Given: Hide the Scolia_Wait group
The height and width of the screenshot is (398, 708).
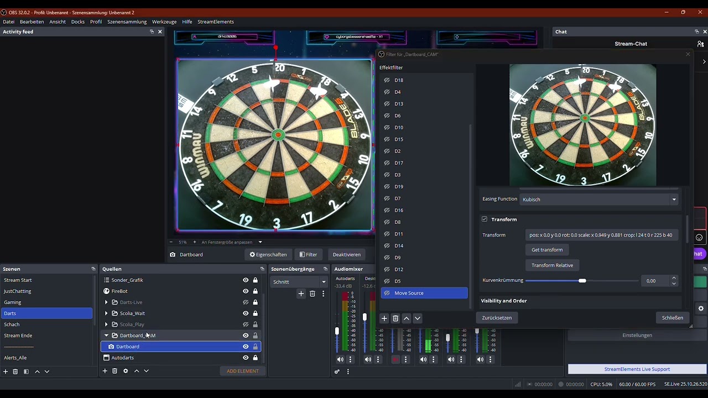Looking at the screenshot, I should coord(246,313).
